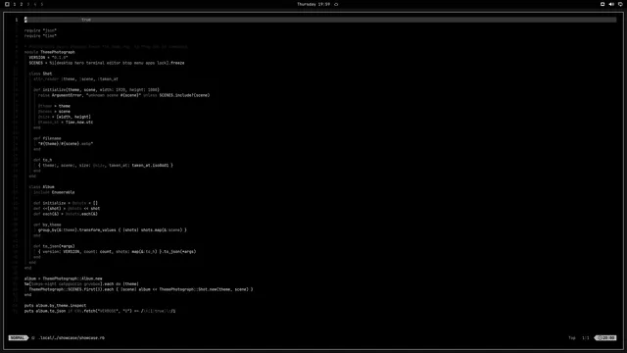
Task: Open the first system tray icon
Action: 603,4
